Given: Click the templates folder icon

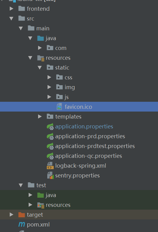Looking at the screenshot, I should (50, 116).
